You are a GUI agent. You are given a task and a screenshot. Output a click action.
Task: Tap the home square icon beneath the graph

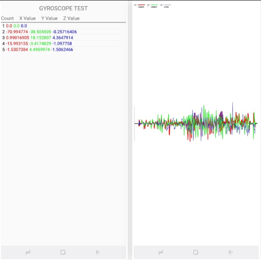(x=196, y=252)
